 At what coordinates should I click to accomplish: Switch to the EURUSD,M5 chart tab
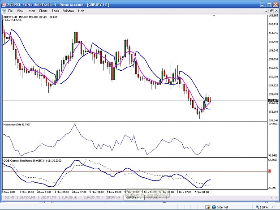(91, 197)
